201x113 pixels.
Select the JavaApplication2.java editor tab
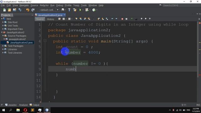coord(50,15)
